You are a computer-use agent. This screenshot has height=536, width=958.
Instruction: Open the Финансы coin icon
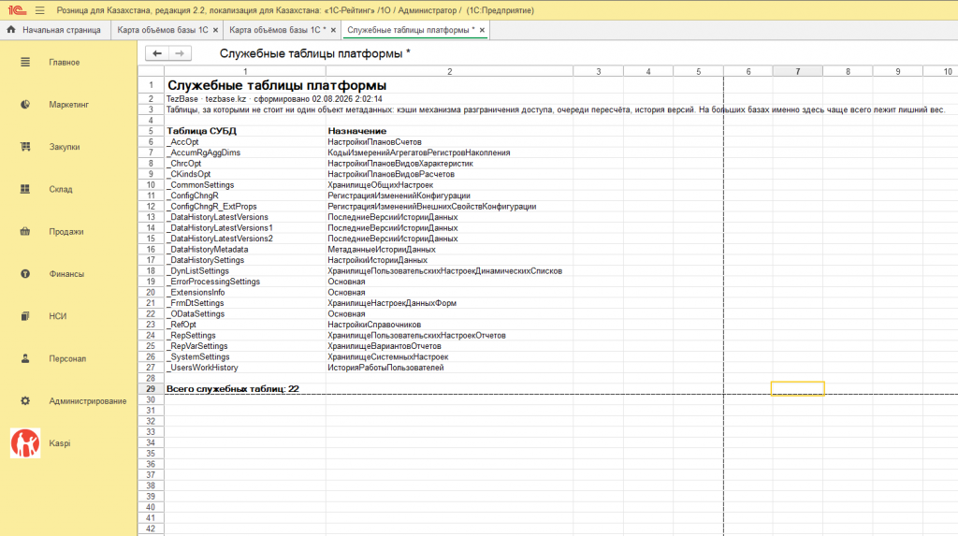25,274
